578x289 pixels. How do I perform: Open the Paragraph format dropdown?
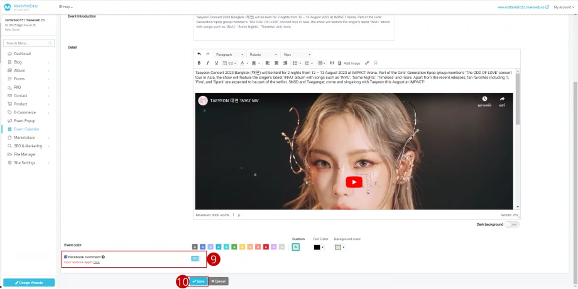point(229,55)
